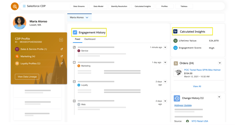Click the Sales & Service Profile heart icon
The width and height of the screenshot is (235, 125).
[x=17, y=49]
